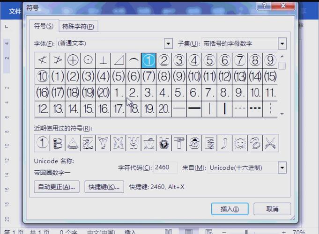Select the parenthesized (7) symbol
This screenshot has width=319, height=234.
pos(148,77)
